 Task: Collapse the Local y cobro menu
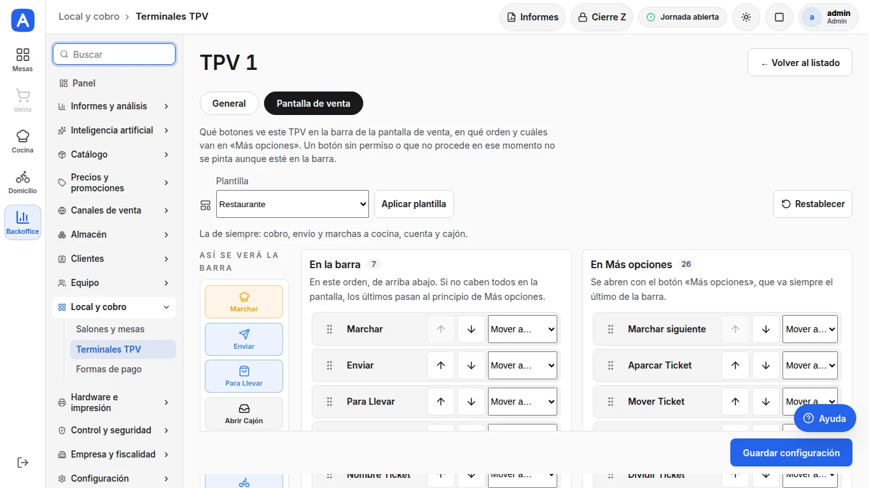point(115,307)
